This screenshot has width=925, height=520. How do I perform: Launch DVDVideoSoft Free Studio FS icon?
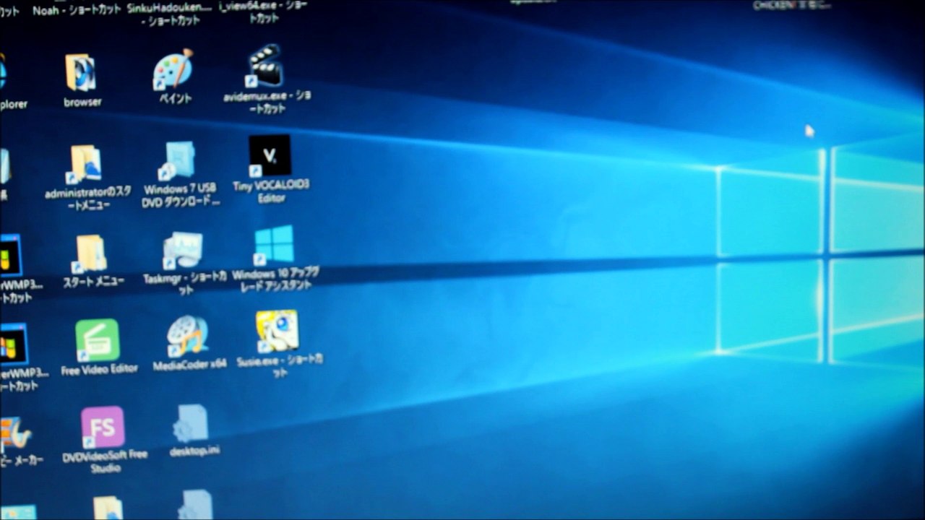(x=102, y=428)
